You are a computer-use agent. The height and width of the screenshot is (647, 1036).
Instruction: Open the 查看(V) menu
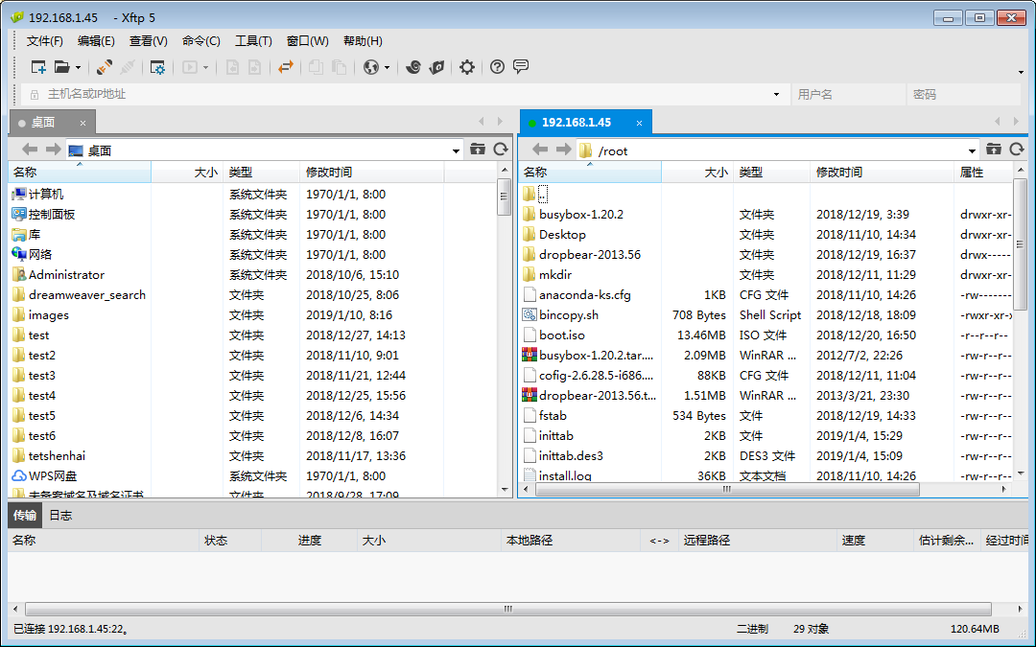coord(148,41)
